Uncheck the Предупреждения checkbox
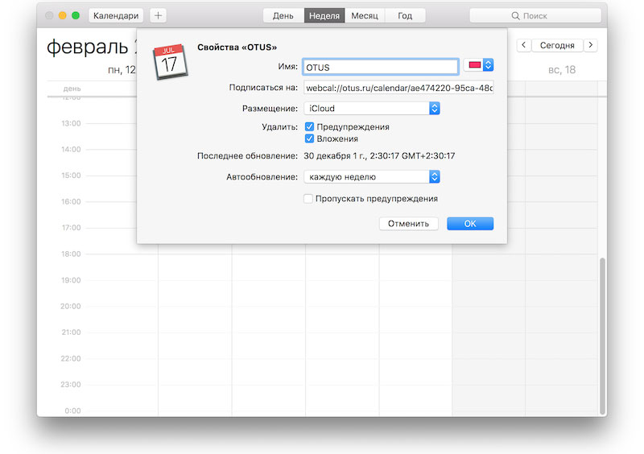Image resolution: width=644 pixels, height=454 pixels. click(x=309, y=126)
